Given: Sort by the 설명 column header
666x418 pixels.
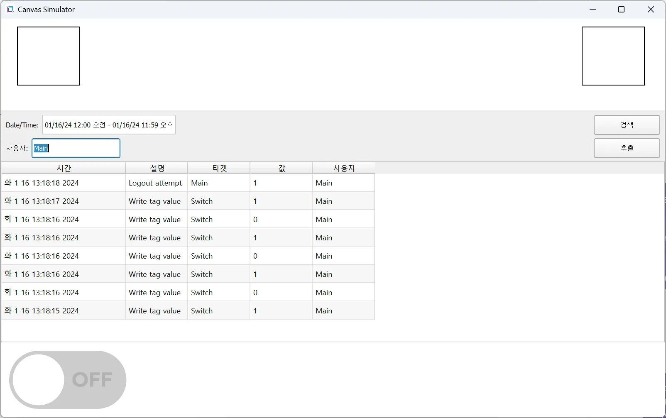Looking at the screenshot, I should (157, 168).
